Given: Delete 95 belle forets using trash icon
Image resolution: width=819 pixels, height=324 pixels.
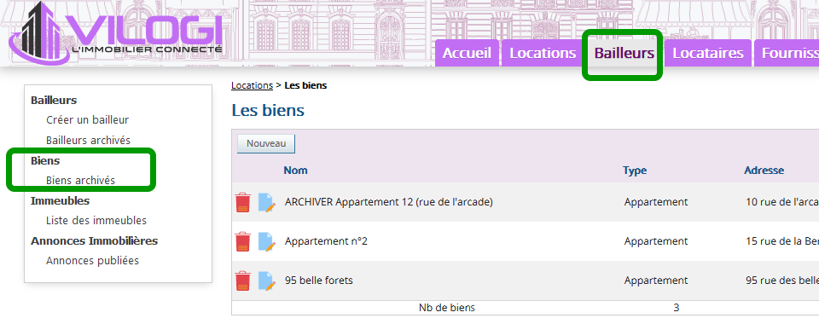Looking at the screenshot, I should point(242,281).
